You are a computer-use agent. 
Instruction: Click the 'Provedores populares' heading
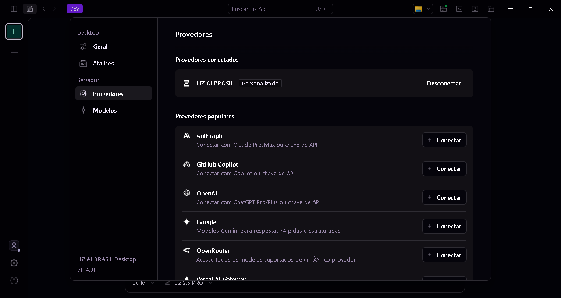[205, 116]
